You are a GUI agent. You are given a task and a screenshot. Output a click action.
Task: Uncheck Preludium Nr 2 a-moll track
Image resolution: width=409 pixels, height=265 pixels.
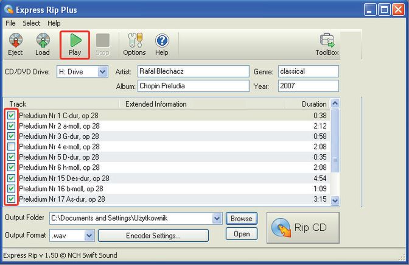11,125
